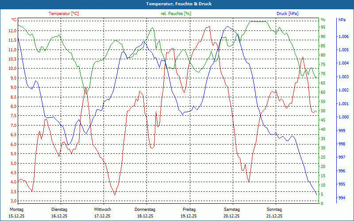Click the '20' humidity axis value

(323, 167)
